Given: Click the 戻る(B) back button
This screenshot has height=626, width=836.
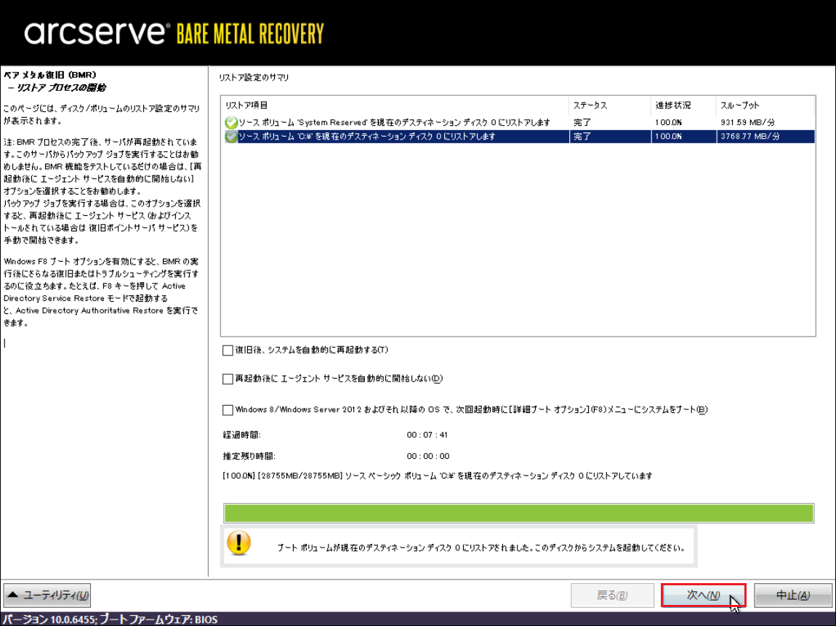Looking at the screenshot, I should tap(612, 595).
